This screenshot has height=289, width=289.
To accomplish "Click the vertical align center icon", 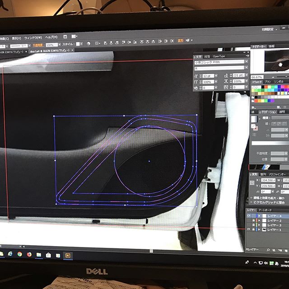I will point(129,42).
